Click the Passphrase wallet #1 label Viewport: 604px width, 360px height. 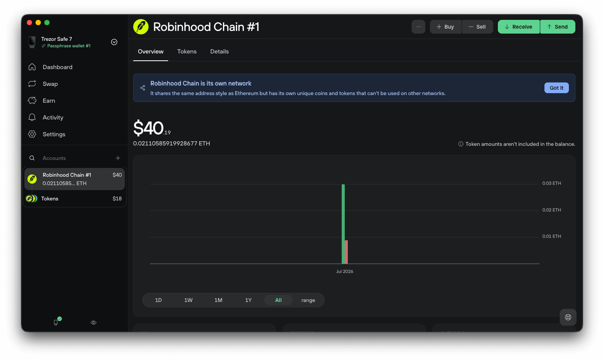69,46
